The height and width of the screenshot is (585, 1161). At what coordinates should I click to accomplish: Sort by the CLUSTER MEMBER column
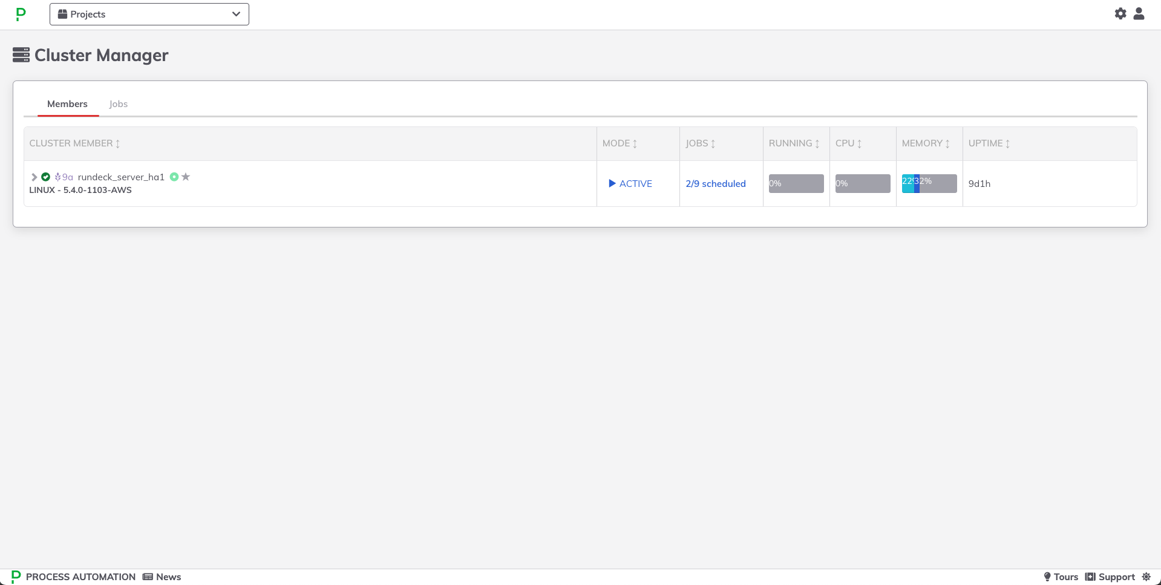click(x=75, y=143)
